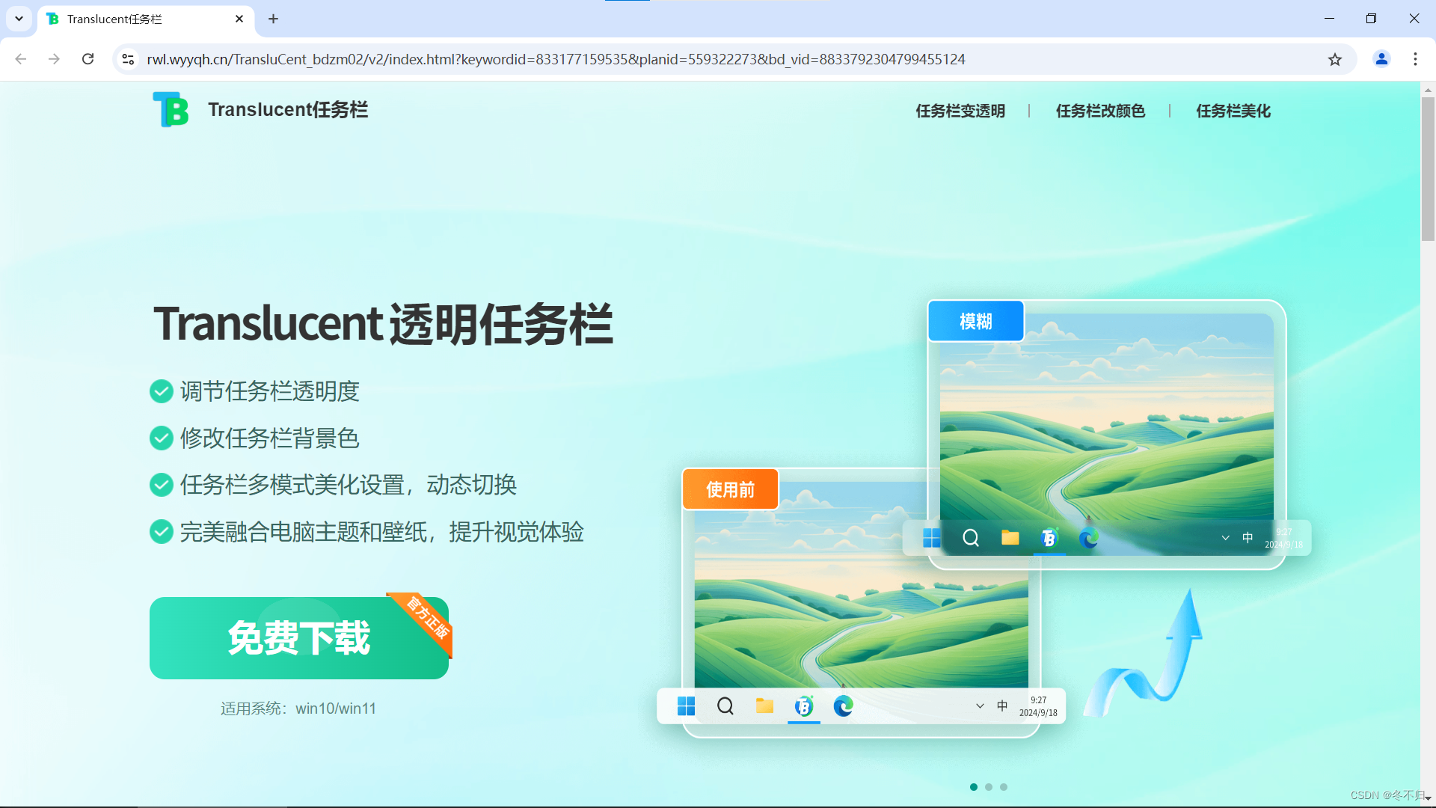Image resolution: width=1436 pixels, height=808 pixels.
Task: View site information icon in address bar
Action: pos(128,59)
